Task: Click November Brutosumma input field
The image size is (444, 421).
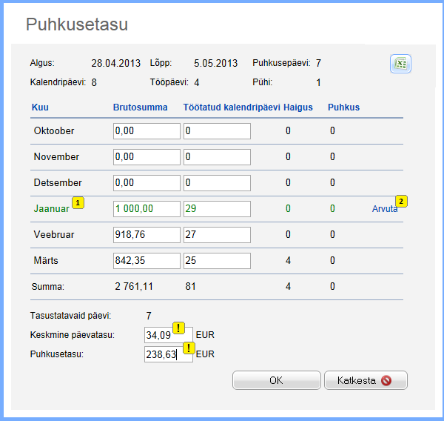Action: [147, 157]
